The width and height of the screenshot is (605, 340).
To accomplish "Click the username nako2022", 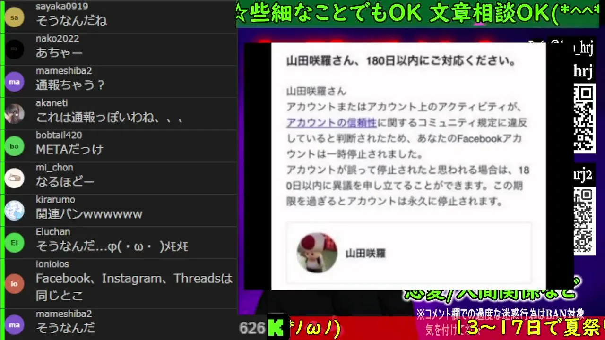I will point(58,39).
